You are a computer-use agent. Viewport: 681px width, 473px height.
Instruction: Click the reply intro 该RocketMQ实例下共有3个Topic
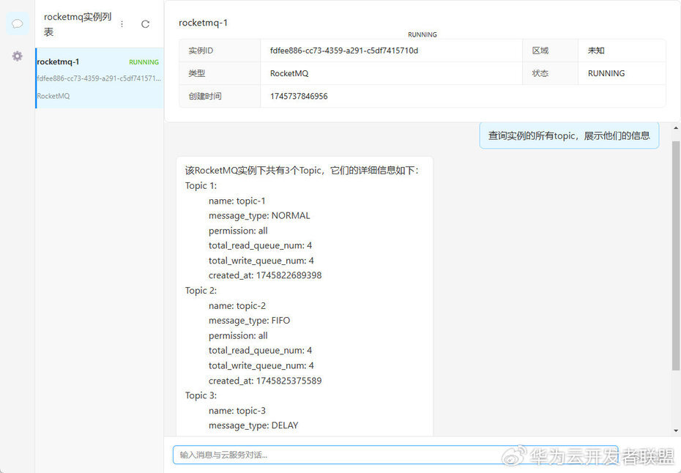click(302, 171)
